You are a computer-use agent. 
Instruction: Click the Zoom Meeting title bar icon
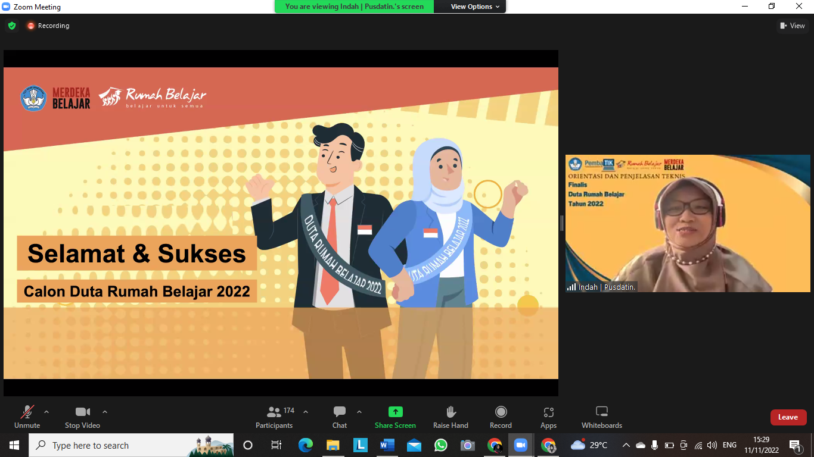tap(6, 7)
